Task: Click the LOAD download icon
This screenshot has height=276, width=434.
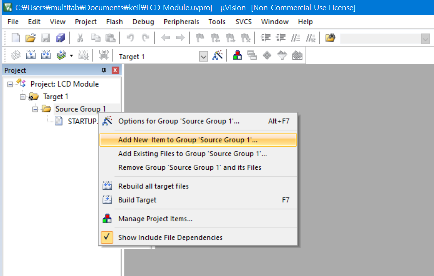Action: point(104,55)
